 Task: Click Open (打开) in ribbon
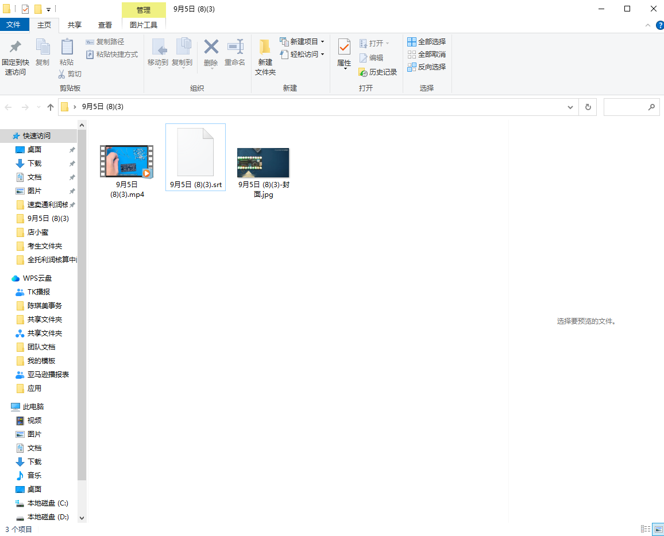(374, 43)
